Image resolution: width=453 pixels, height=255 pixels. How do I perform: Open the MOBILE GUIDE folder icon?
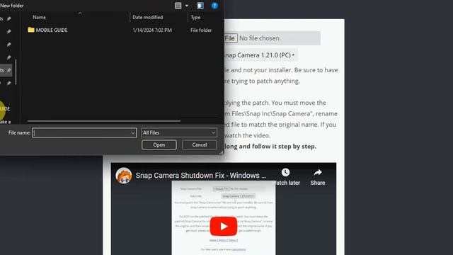pos(31,30)
